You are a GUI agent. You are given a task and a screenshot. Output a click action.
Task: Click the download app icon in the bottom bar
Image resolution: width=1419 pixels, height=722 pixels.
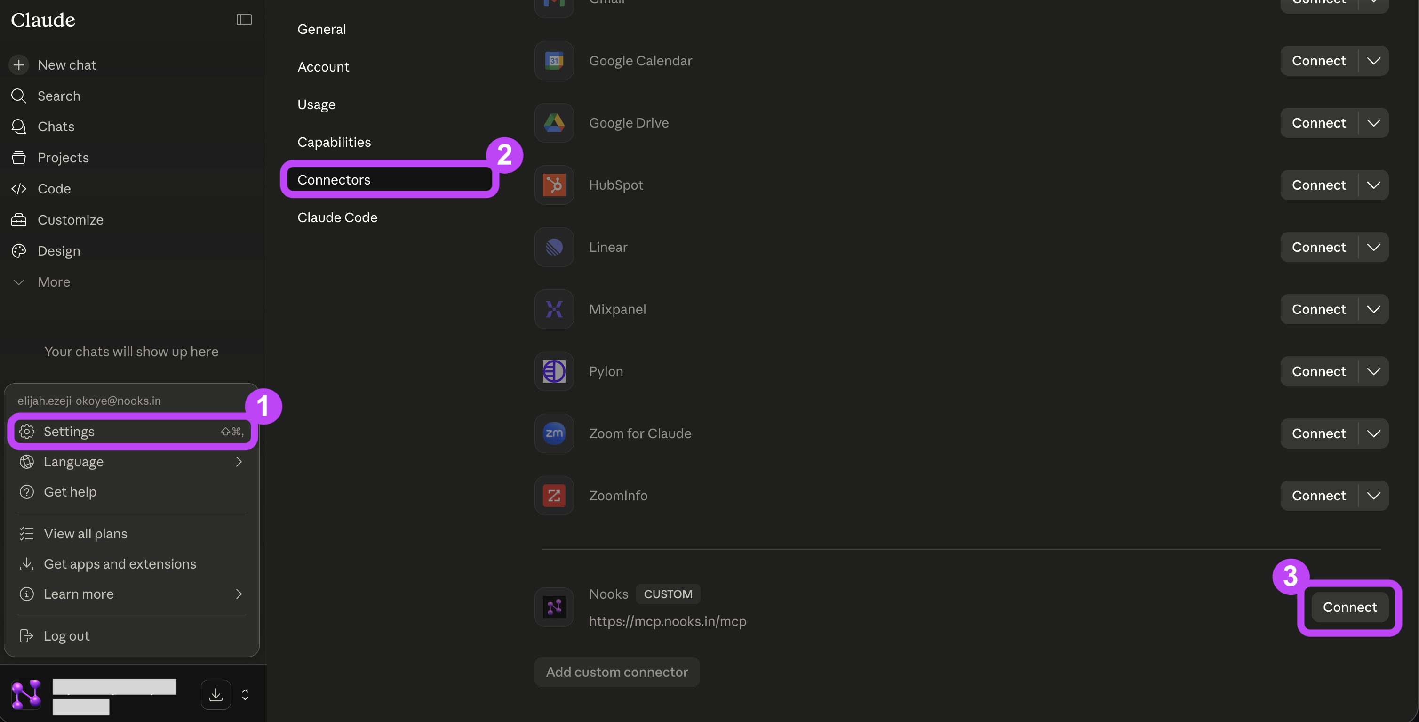click(216, 694)
